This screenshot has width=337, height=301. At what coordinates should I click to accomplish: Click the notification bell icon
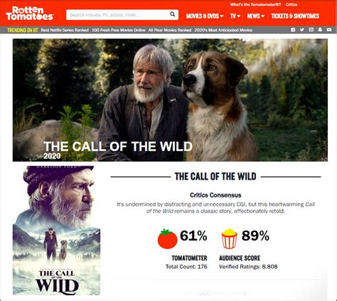(x=320, y=30)
